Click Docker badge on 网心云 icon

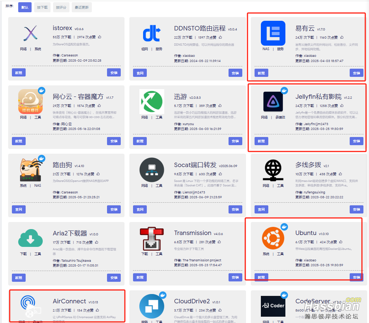[42, 91]
